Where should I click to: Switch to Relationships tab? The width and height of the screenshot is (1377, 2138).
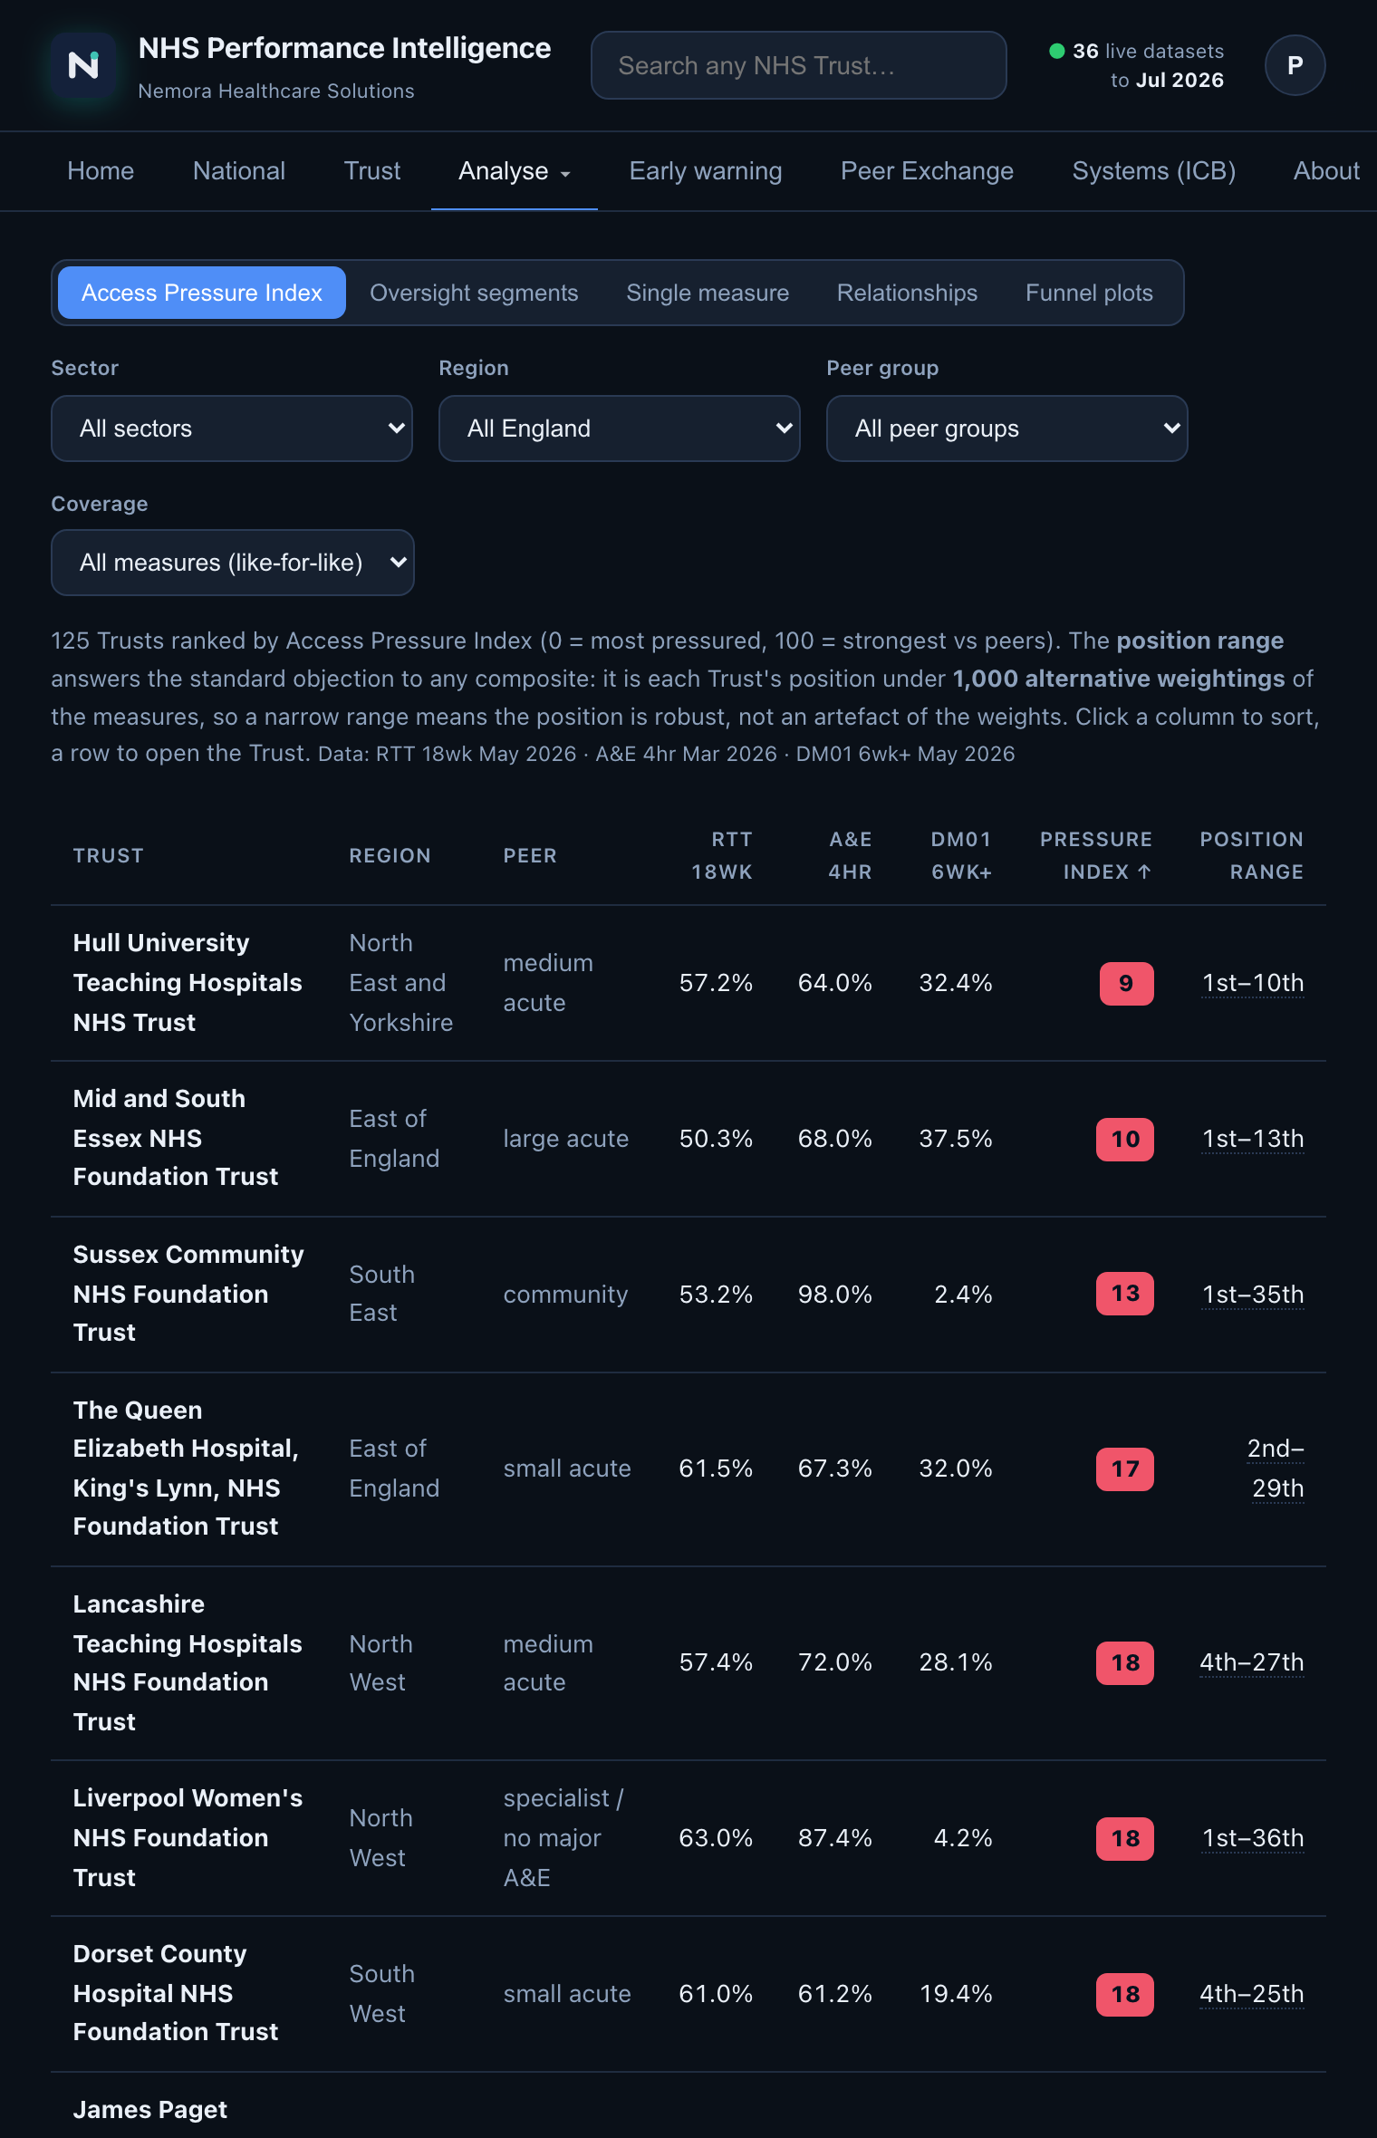pyautogui.click(x=907, y=293)
